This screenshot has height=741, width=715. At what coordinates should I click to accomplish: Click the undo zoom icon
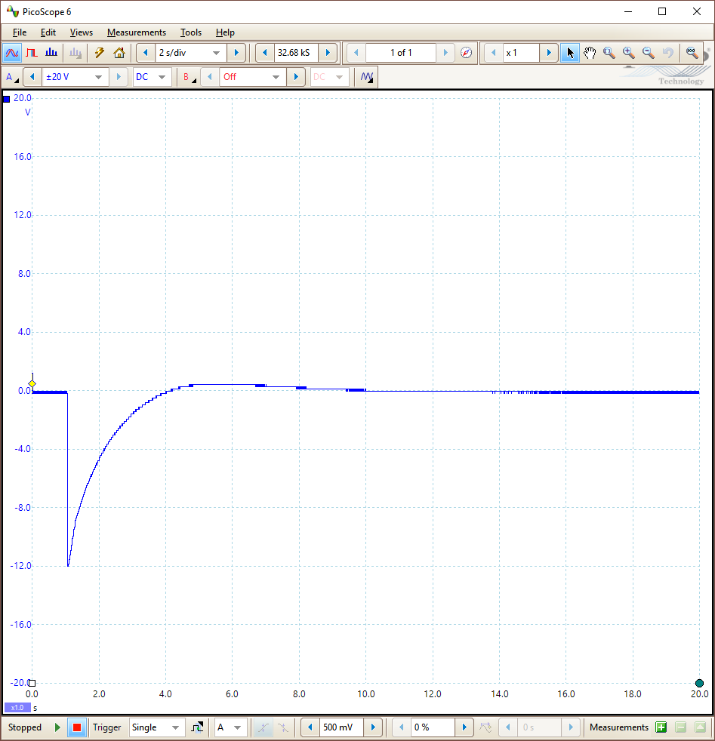point(667,53)
